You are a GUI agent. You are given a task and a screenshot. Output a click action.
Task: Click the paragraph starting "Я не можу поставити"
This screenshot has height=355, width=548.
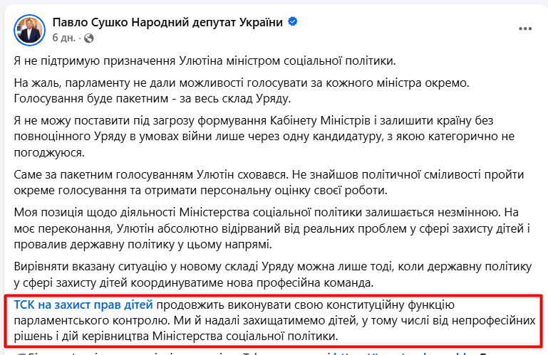click(x=264, y=137)
